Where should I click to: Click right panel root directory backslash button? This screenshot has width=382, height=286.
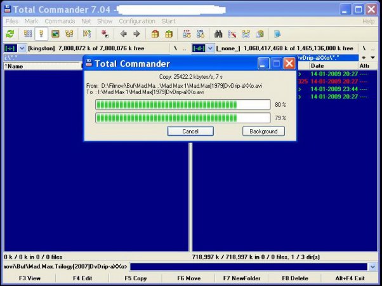pos(364,48)
